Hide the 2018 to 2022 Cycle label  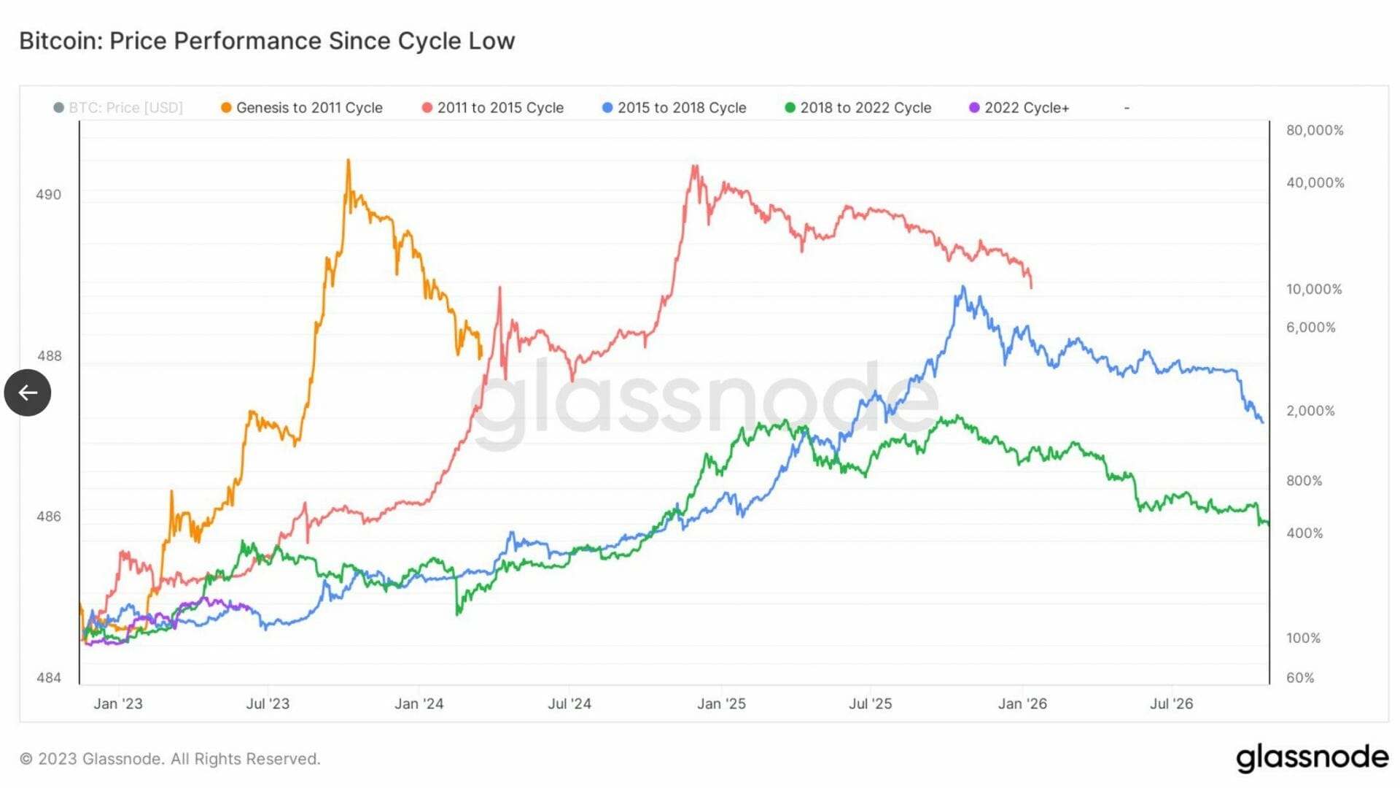[866, 108]
